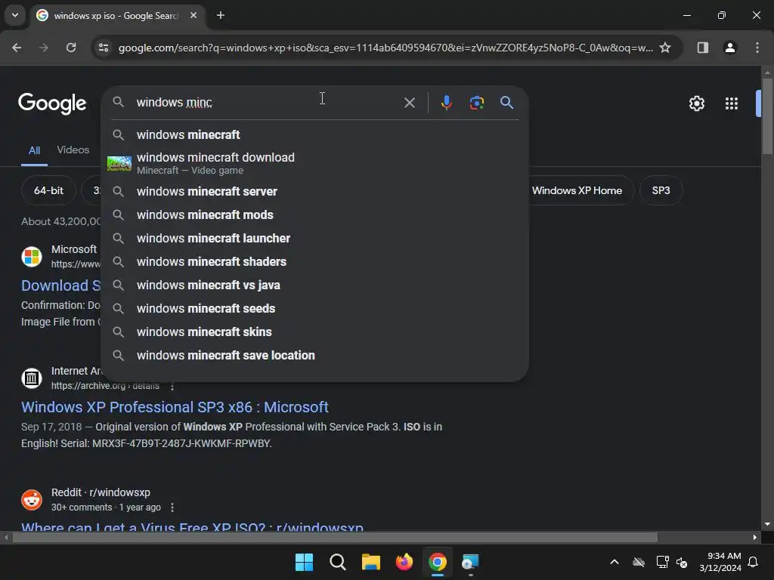Choose suggestion 'windows minecraft skins'
774x580 pixels.
coord(314,332)
